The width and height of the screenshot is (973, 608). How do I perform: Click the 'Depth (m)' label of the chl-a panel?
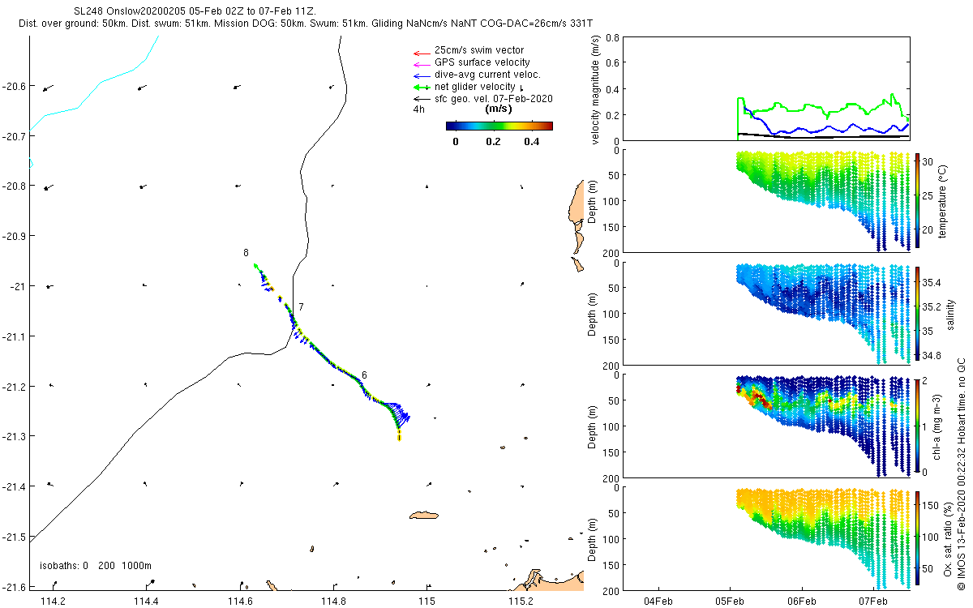coord(594,426)
